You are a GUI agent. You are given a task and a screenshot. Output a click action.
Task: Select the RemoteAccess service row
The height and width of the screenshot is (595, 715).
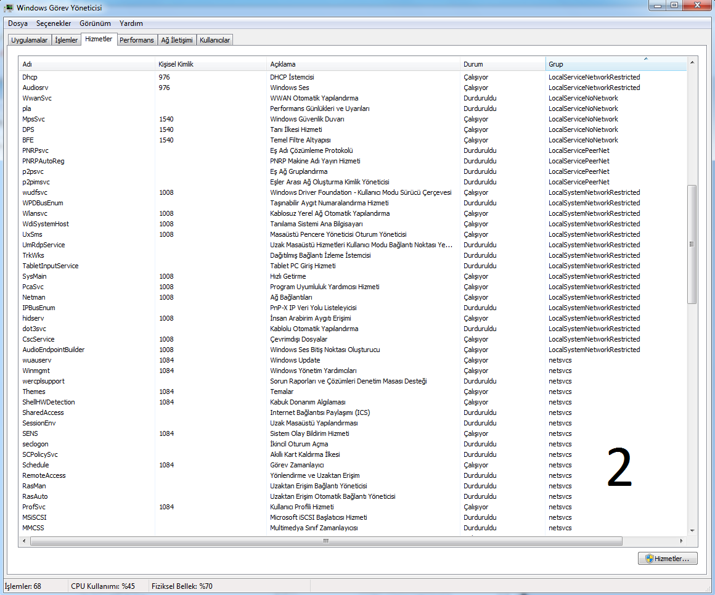[353, 476]
